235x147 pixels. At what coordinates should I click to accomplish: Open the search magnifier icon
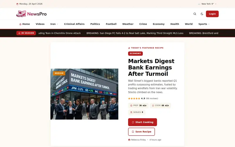[195, 14]
